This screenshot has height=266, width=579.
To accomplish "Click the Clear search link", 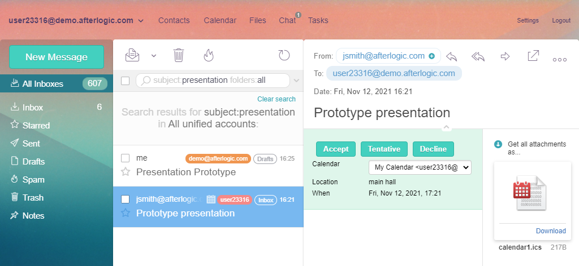I will tap(276, 99).
